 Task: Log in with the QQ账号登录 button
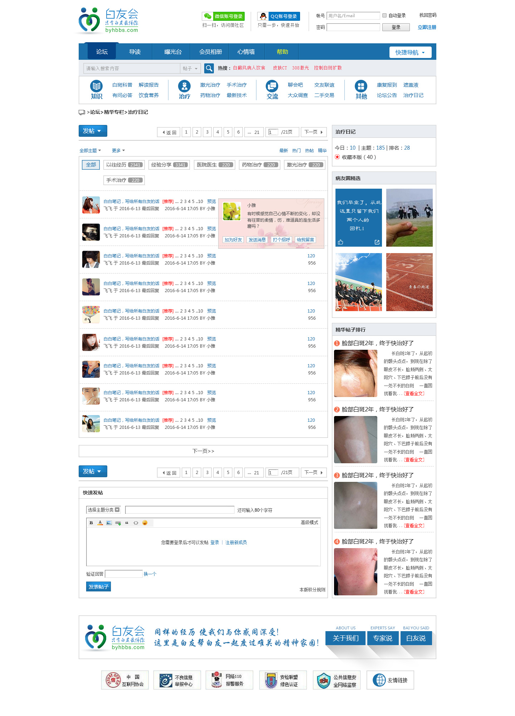point(279,16)
